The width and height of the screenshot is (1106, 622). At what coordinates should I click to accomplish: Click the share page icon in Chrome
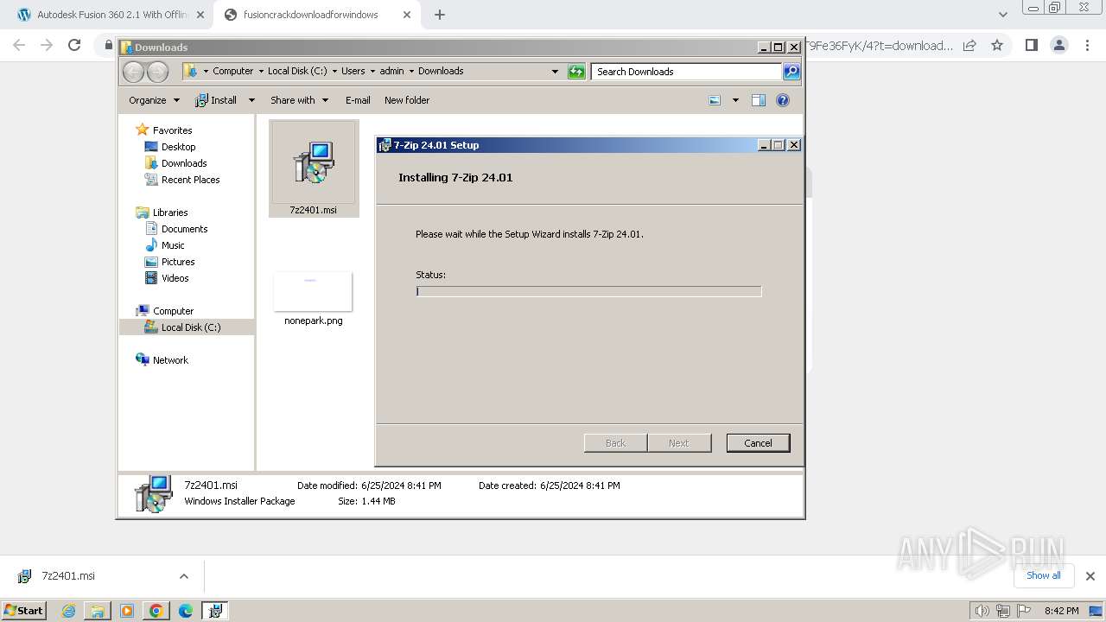click(x=969, y=45)
